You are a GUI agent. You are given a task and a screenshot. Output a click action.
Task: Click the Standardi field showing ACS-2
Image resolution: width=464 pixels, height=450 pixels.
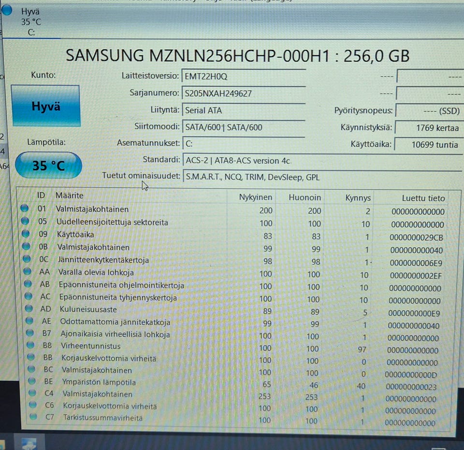point(322,161)
